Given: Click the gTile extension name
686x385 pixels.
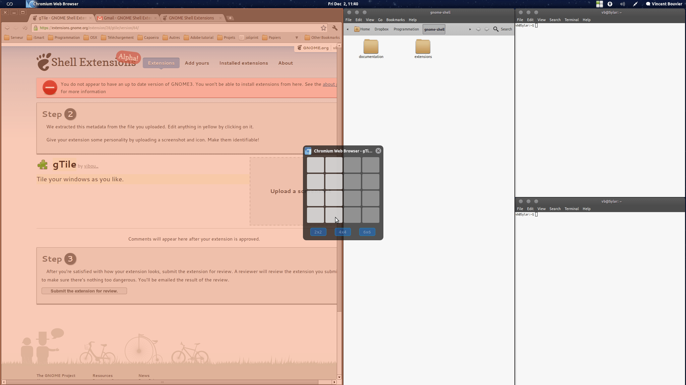Looking at the screenshot, I should coord(64,165).
